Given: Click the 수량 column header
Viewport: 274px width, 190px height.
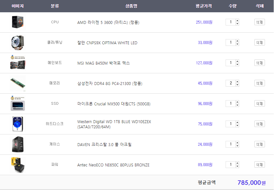Looking at the screenshot, I should click(233, 6).
